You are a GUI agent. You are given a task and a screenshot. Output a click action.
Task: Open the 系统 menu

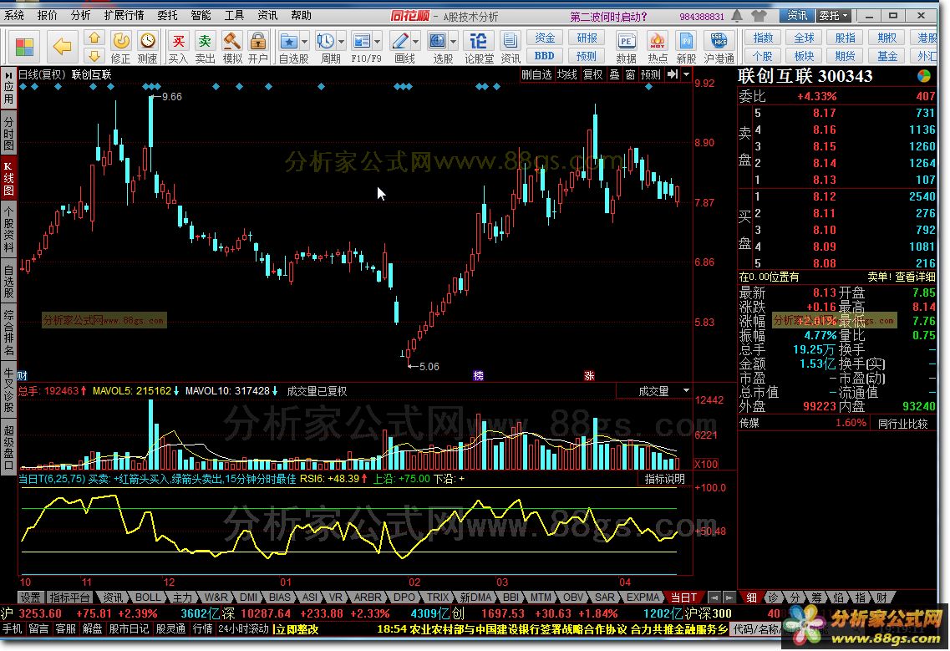[x=14, y=16]
